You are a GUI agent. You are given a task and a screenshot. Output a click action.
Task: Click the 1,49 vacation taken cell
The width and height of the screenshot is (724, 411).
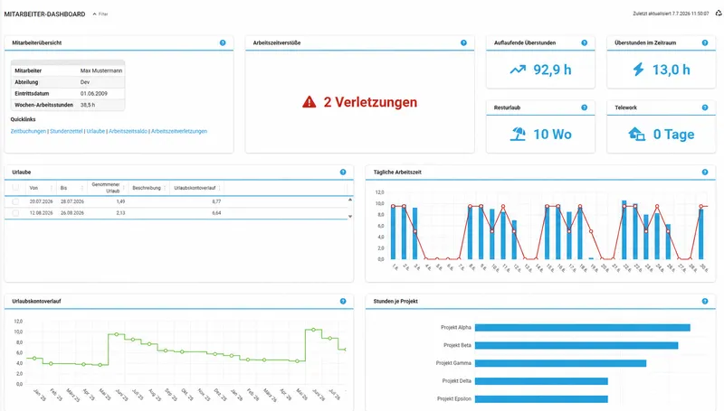pos(120,201)
